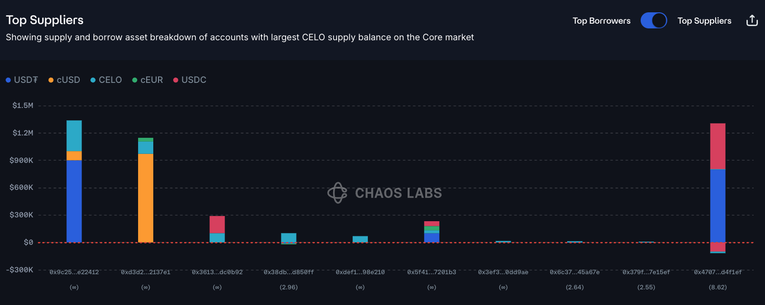Open account 0x4707...d4f1ef label
The height and width of the screenshot is (305, 765).
(x=718, y=272)
